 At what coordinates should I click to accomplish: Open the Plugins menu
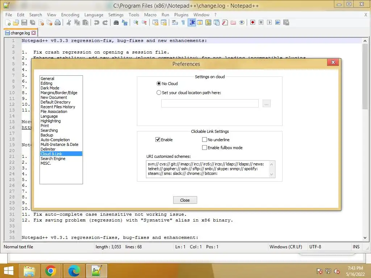pos(181,14)
